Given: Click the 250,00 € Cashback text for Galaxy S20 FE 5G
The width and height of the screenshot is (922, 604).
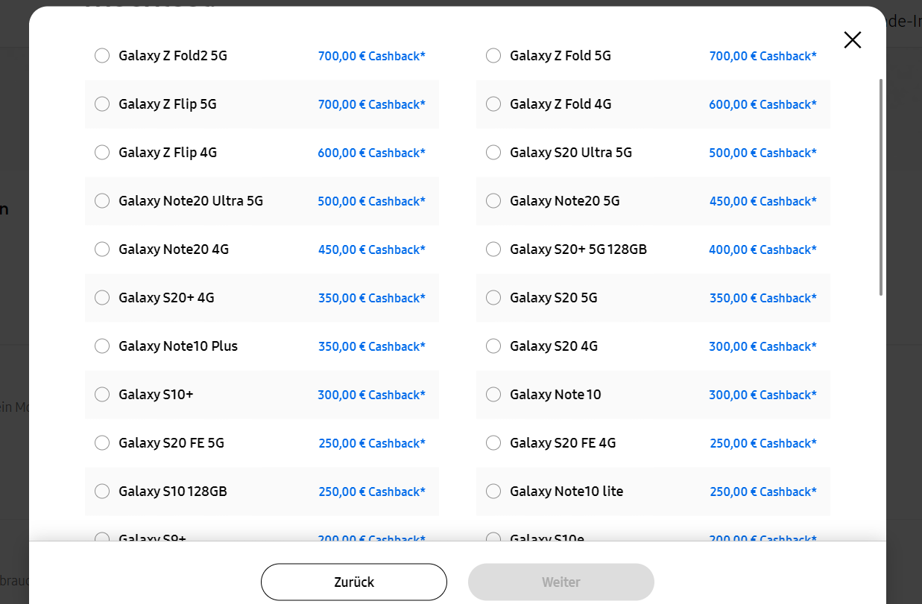Looking at the screenshot, I should (372, 443).
